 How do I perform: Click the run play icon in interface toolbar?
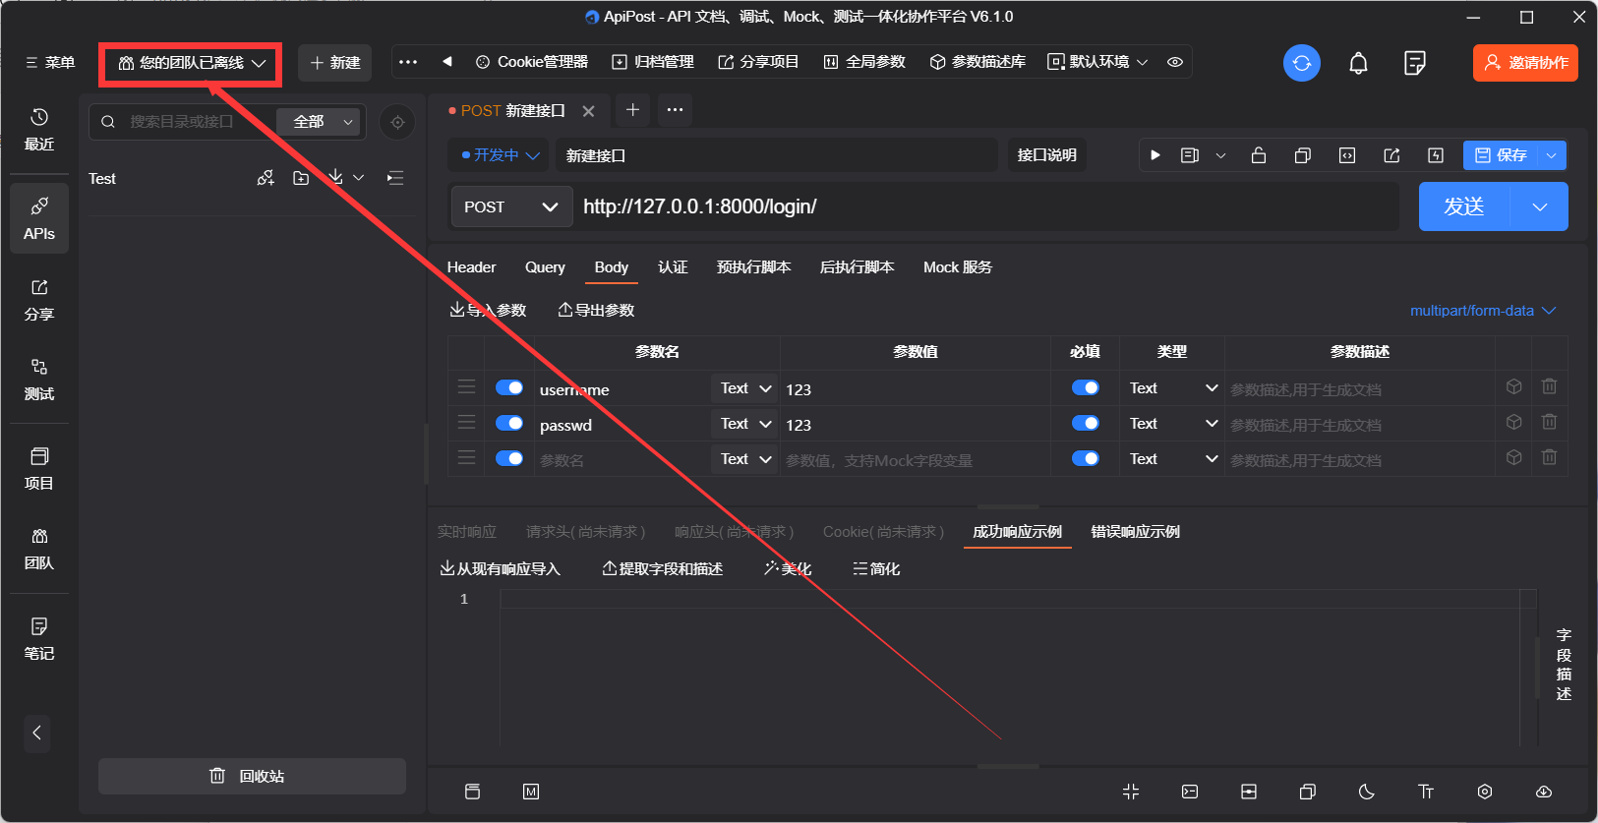tap(1155, 155)
